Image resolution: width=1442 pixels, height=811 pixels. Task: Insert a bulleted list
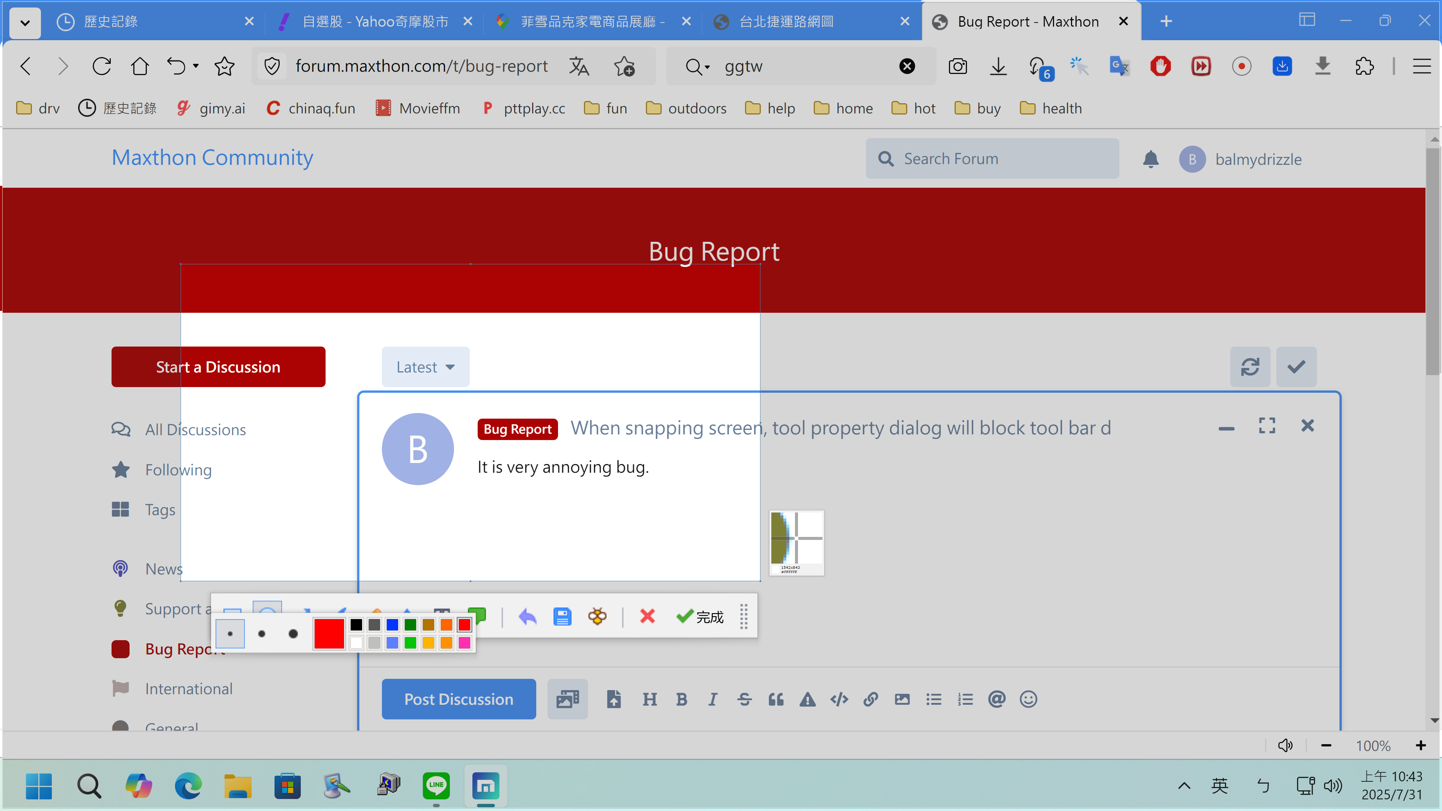934,699
